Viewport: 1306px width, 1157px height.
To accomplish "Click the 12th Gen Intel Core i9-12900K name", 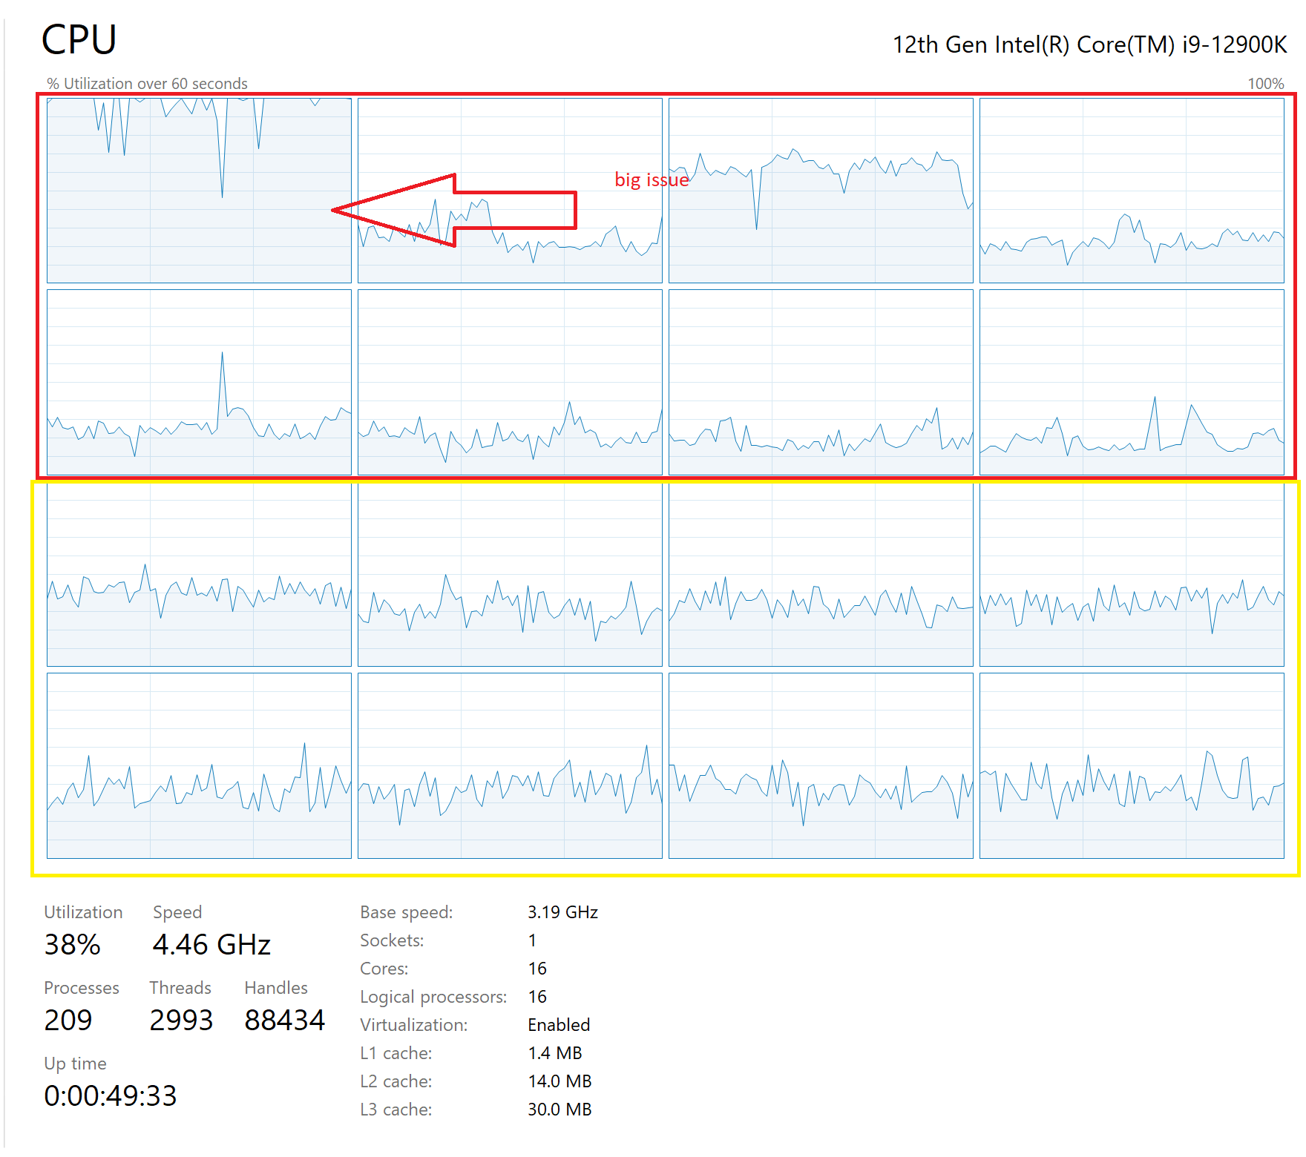I will tap(1089, 44).
